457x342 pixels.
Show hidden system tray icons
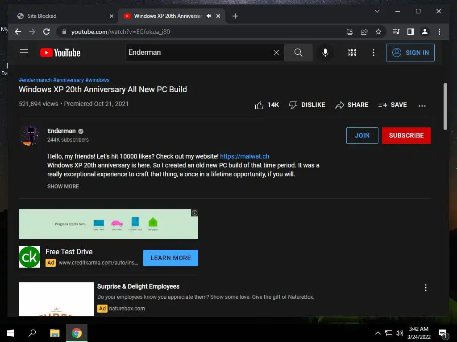point(378,333)
